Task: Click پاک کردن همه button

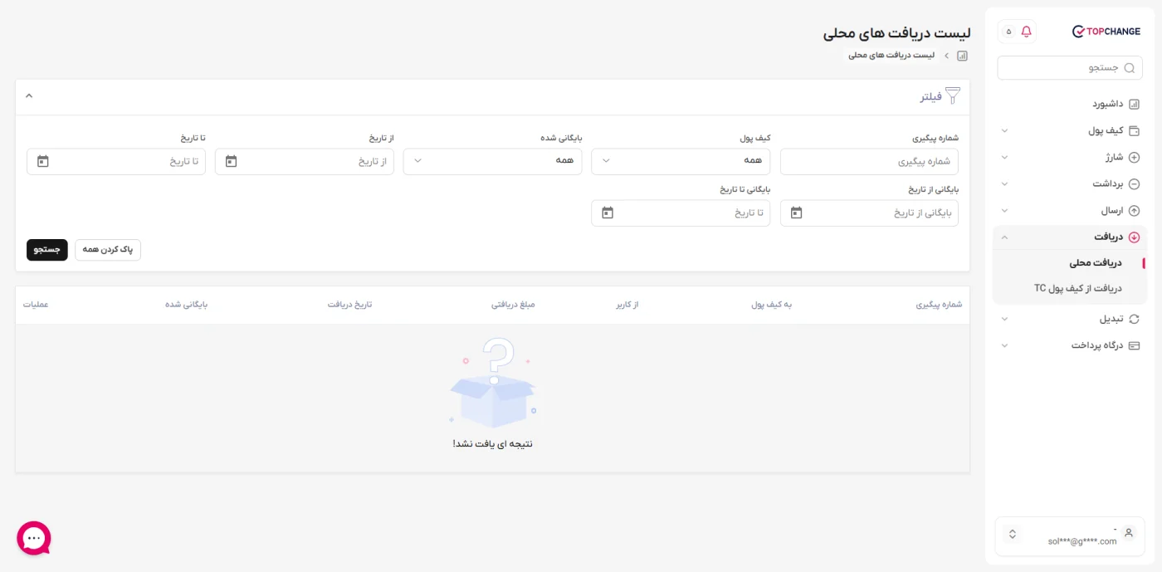Action: pyautogui.click(x=108, y=250)
